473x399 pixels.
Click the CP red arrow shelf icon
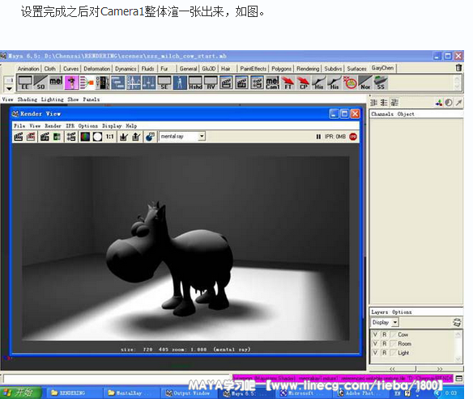[x=304, y=83]
